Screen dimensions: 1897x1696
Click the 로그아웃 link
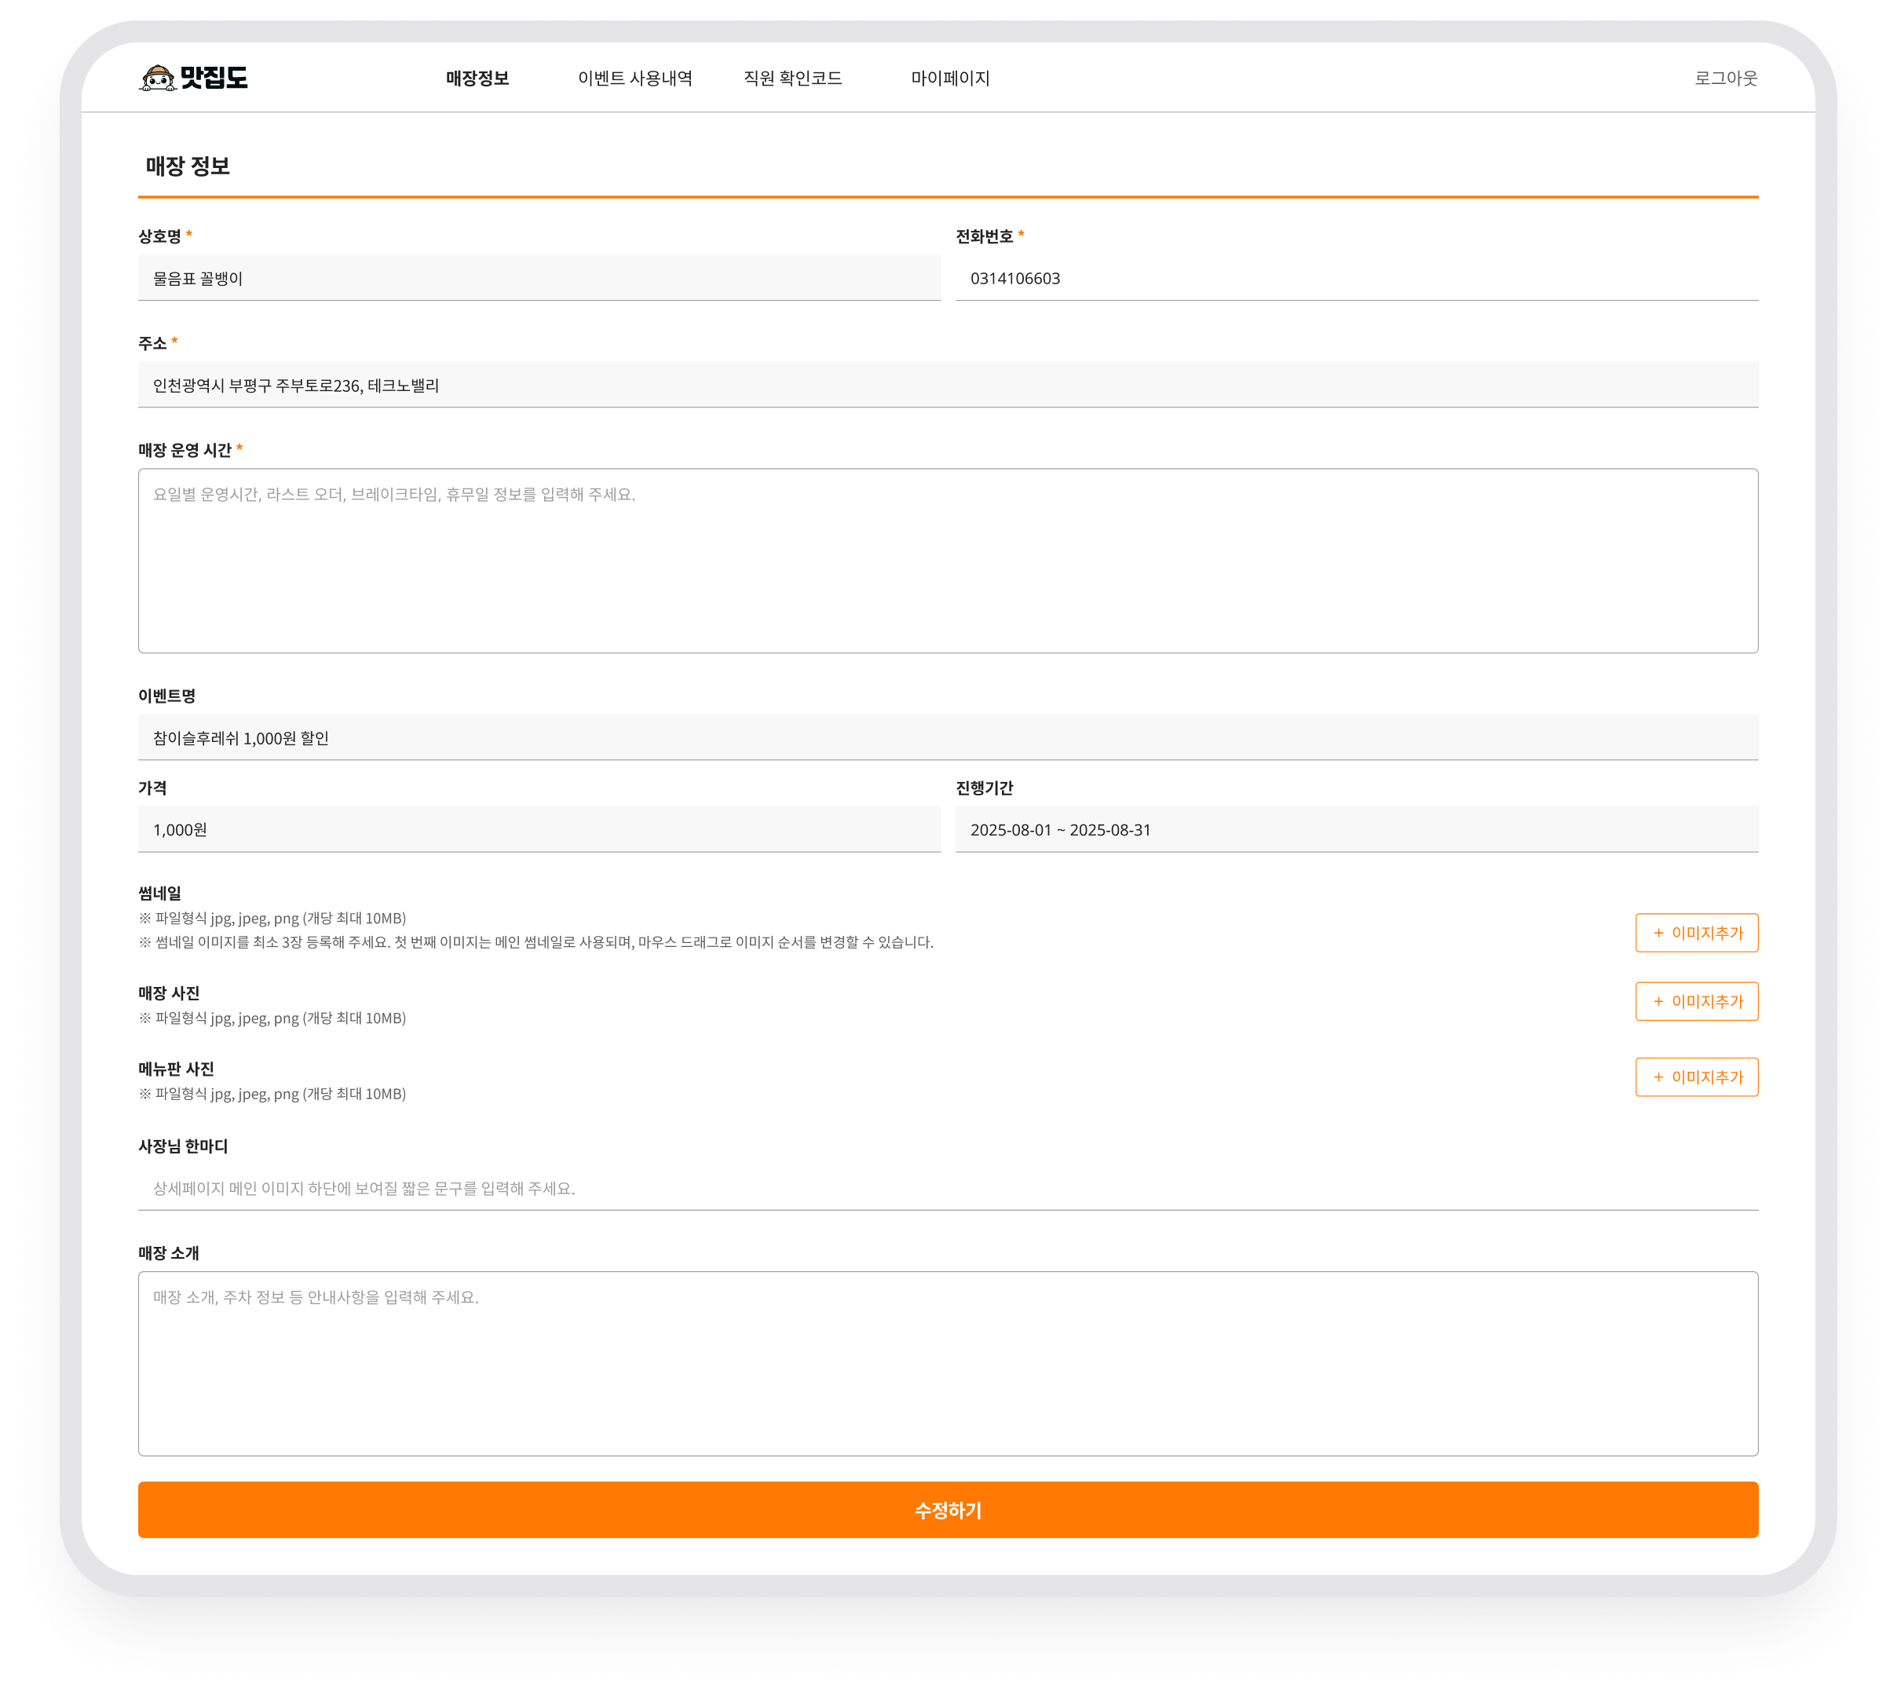click(1726, 79)
